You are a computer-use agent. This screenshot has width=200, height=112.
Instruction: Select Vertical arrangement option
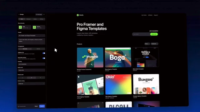(x=38, y=49)
